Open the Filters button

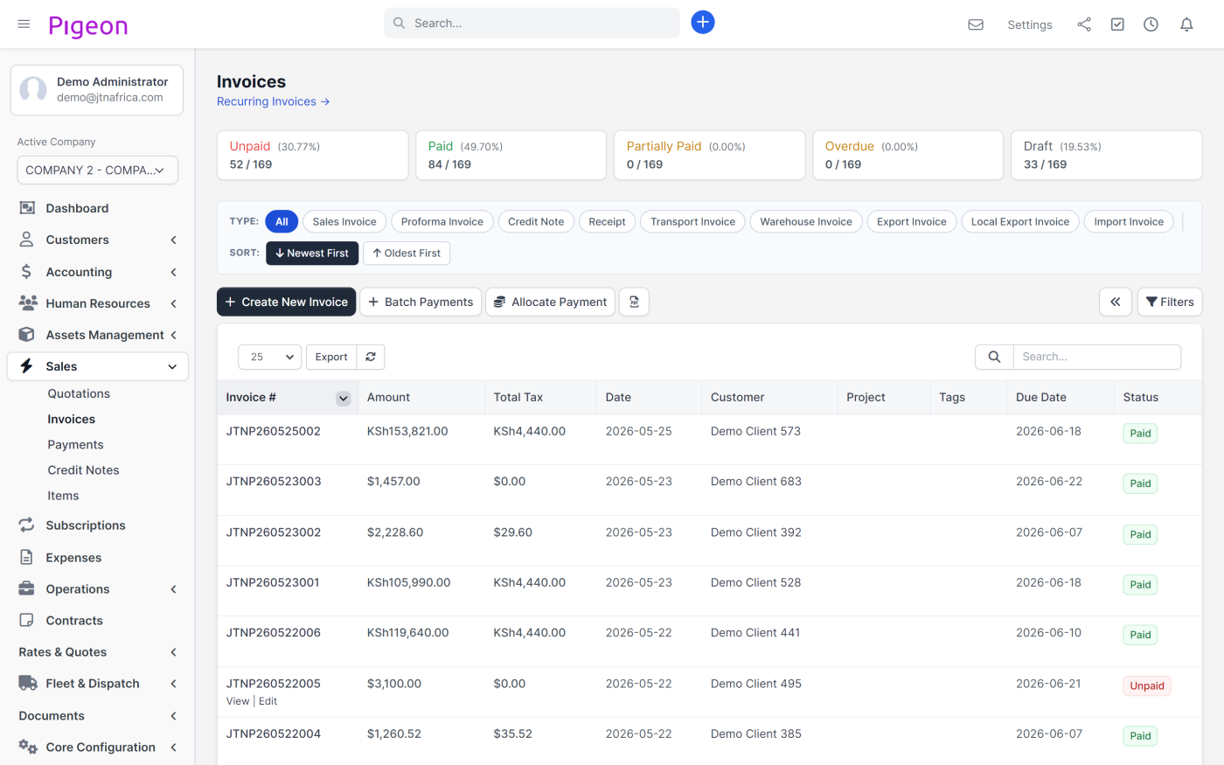tap(1170, 302)
